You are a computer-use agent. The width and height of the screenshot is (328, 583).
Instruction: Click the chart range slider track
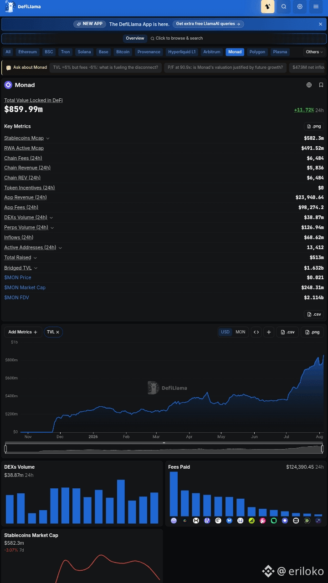tap(164, 449)
